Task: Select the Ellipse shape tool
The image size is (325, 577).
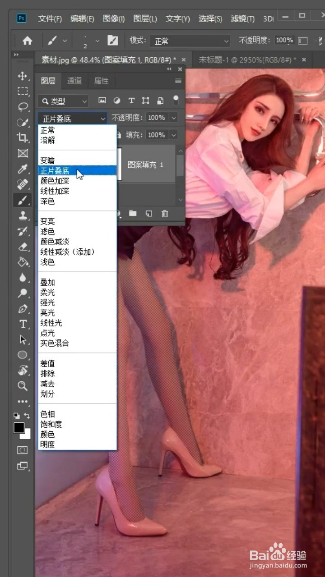Action: 23,355
